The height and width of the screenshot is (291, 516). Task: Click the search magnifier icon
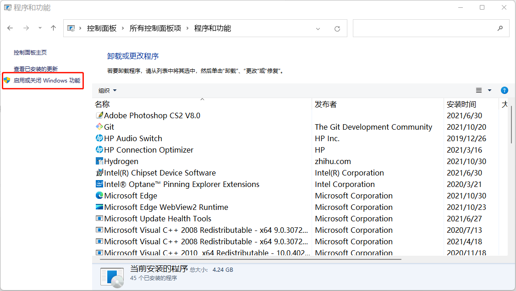500,28
